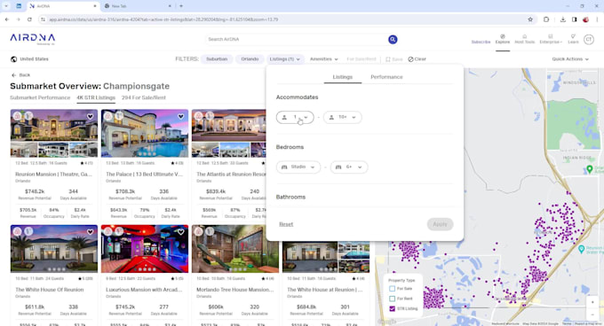Viewport: 604px width, 326px height.
Task: Open minimum Bedrooms dropdown showing Studio
Action: point(298,167)
